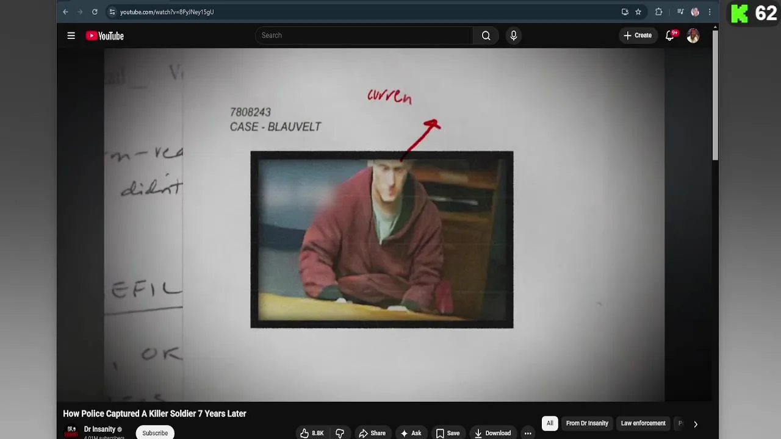Open Dr Insanity channel avatar

tap(71, 432)
